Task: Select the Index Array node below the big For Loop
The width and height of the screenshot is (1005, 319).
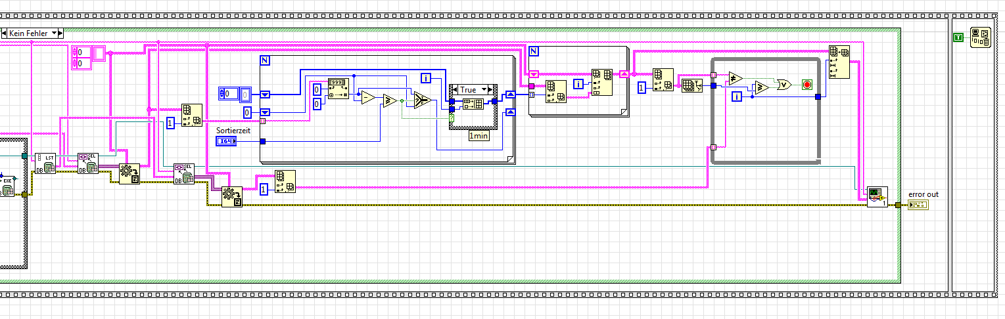Action: pyautogui.click(x=285, y=181)
